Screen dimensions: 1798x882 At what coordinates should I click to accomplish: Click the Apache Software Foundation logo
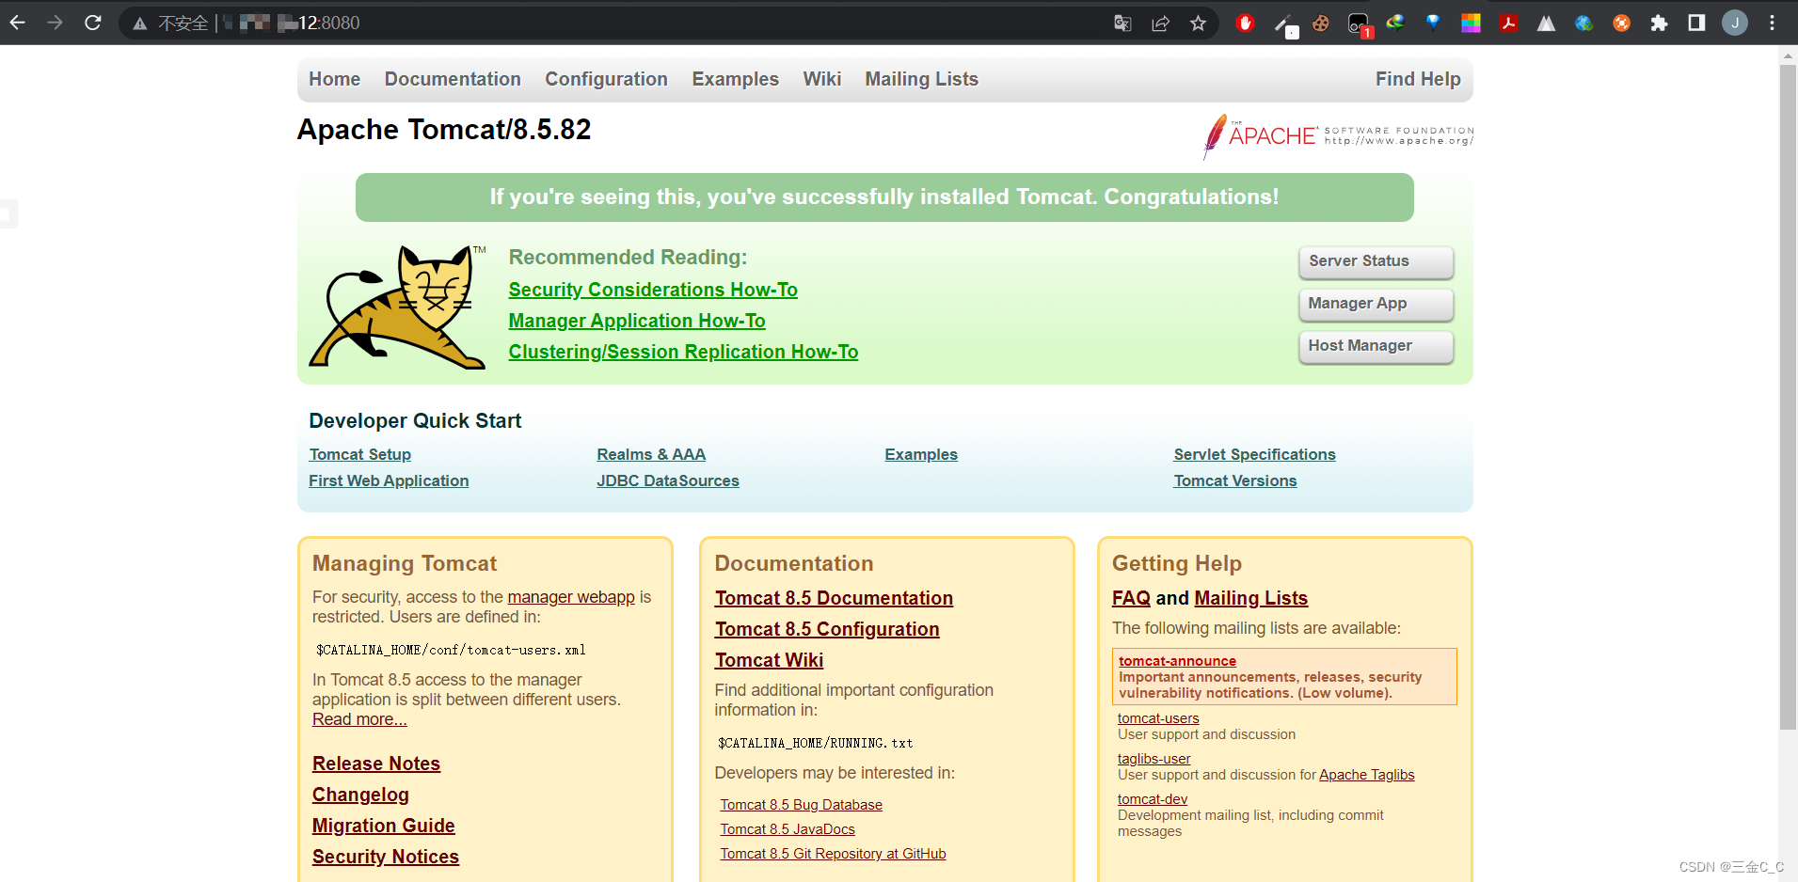click(x=1338, y=136)
